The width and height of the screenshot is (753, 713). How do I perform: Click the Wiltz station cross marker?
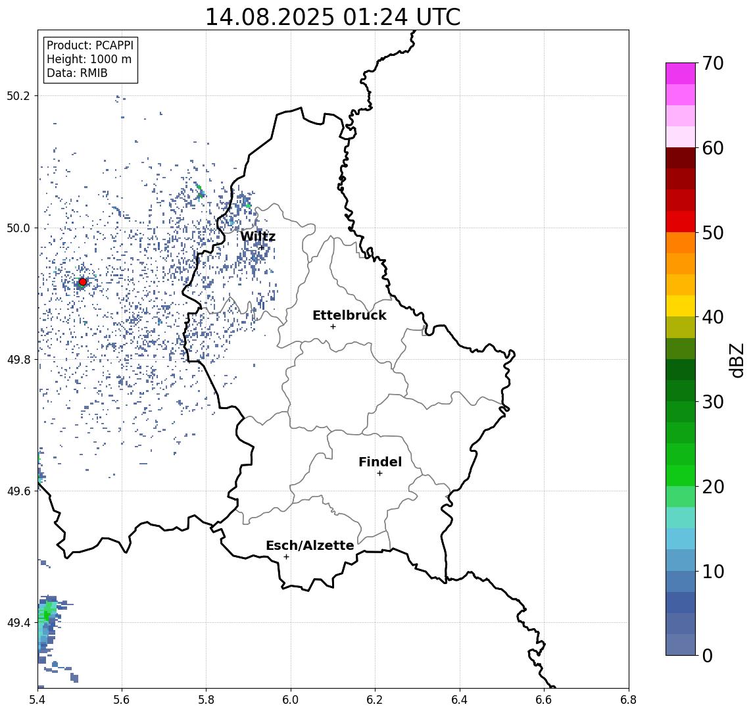tap(262, 247)
